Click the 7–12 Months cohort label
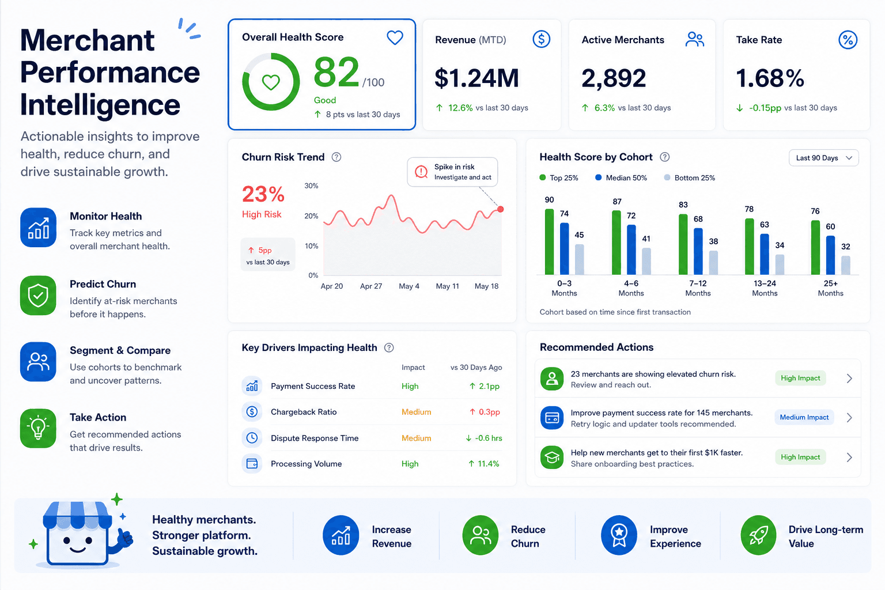The height and width of the screenshot is (590, 885). click(698, 288)
